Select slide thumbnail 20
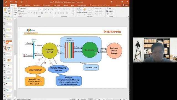 pos(9,54)
